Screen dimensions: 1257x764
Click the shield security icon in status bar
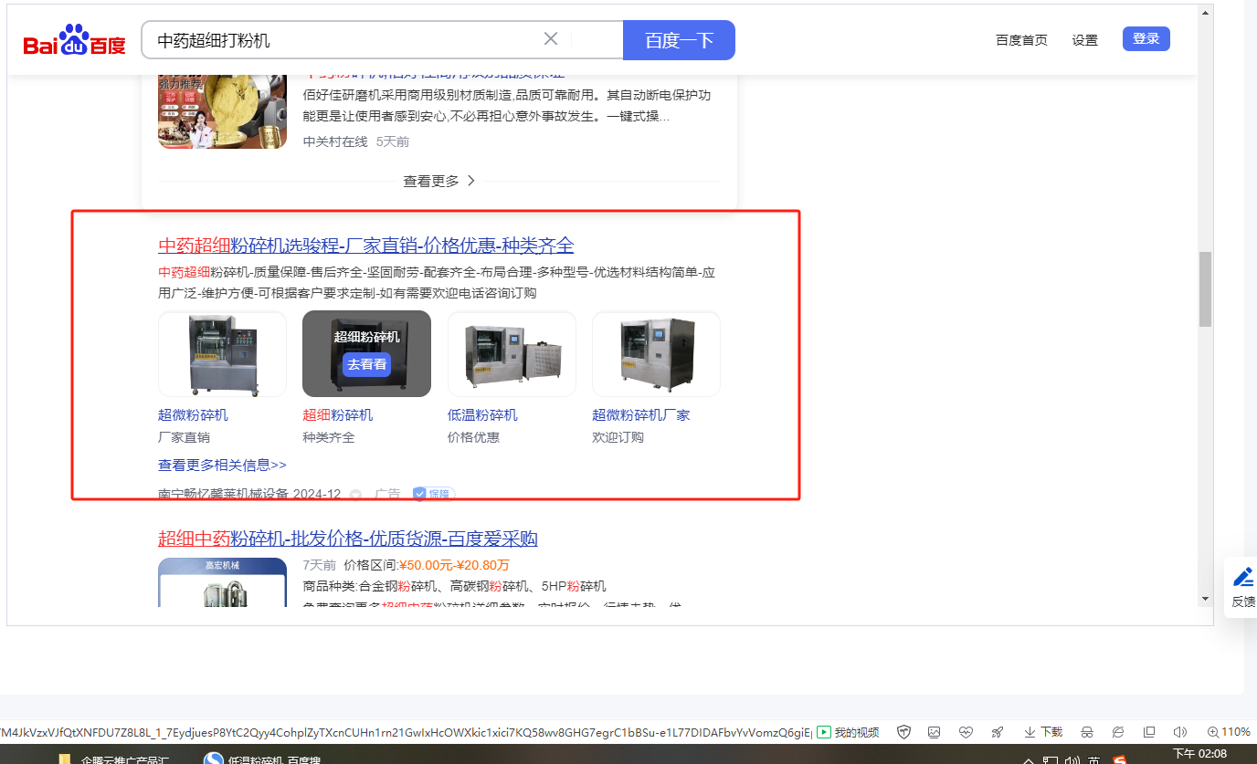(x=903, y=732)
